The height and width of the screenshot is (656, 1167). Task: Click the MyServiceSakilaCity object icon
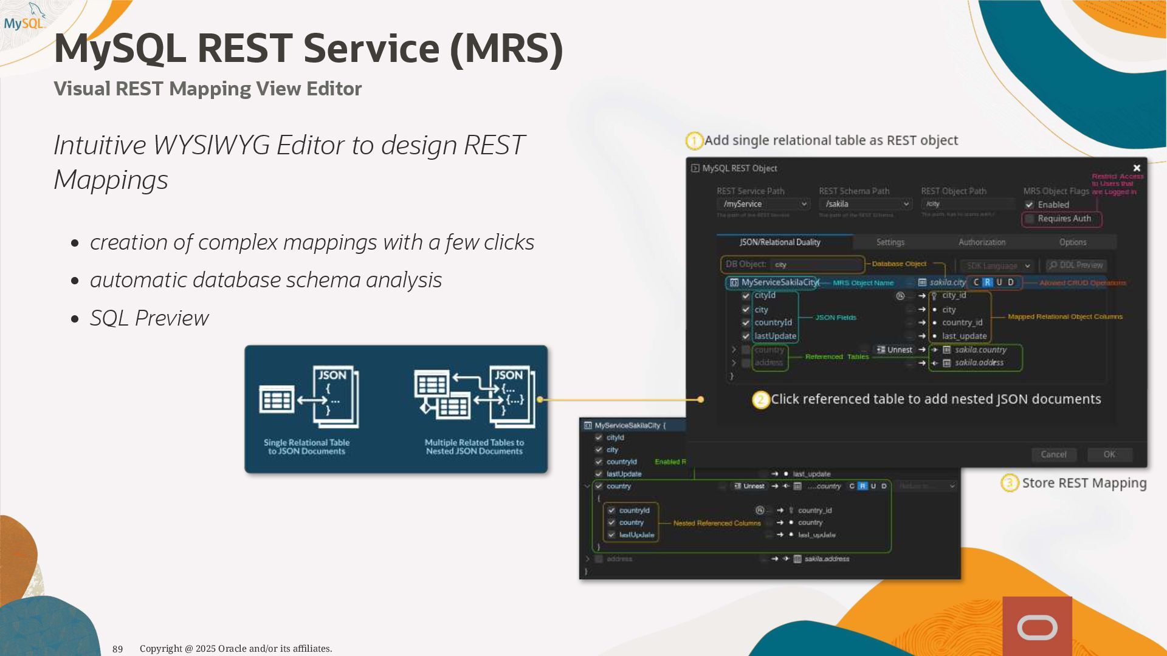click(734, 282)
